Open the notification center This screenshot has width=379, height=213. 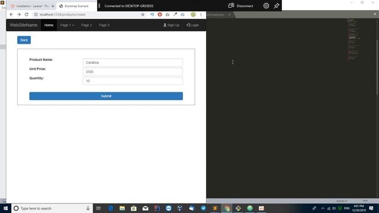click(x=371, y=208)
